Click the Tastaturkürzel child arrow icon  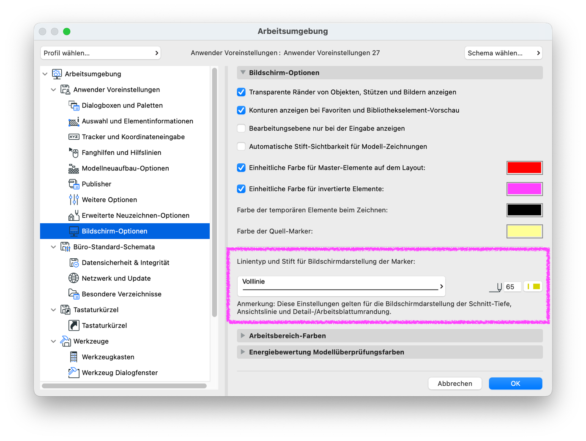[74, 325]
